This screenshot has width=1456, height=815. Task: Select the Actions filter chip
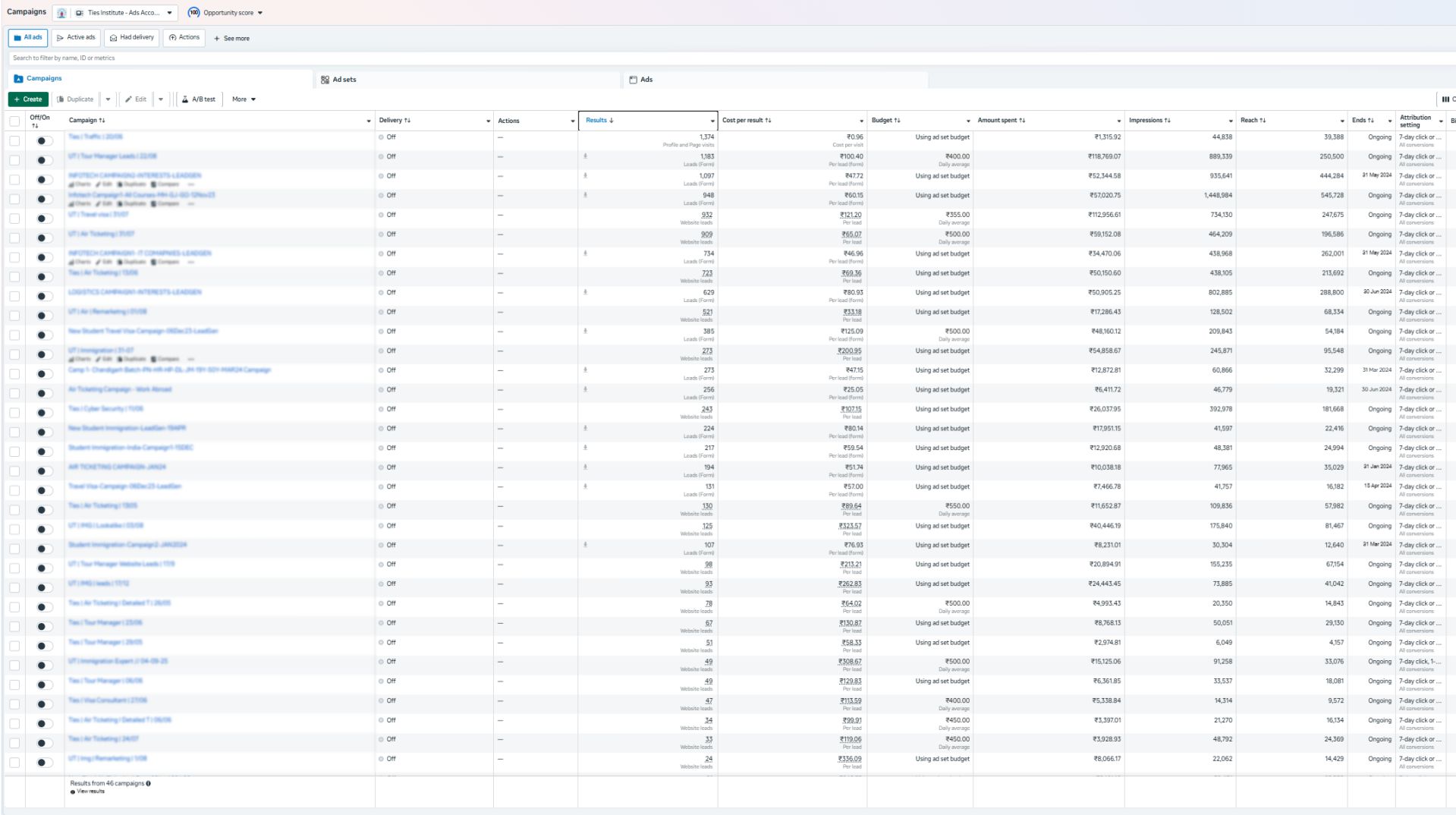[x=184, y=38]
